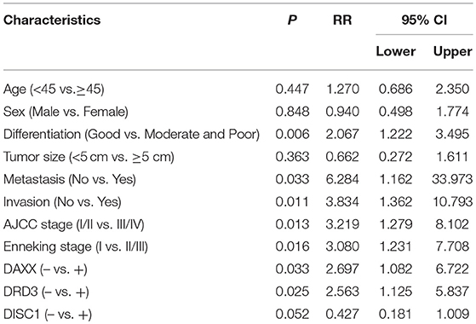Click the RR column header

click(x=342, y=20)
